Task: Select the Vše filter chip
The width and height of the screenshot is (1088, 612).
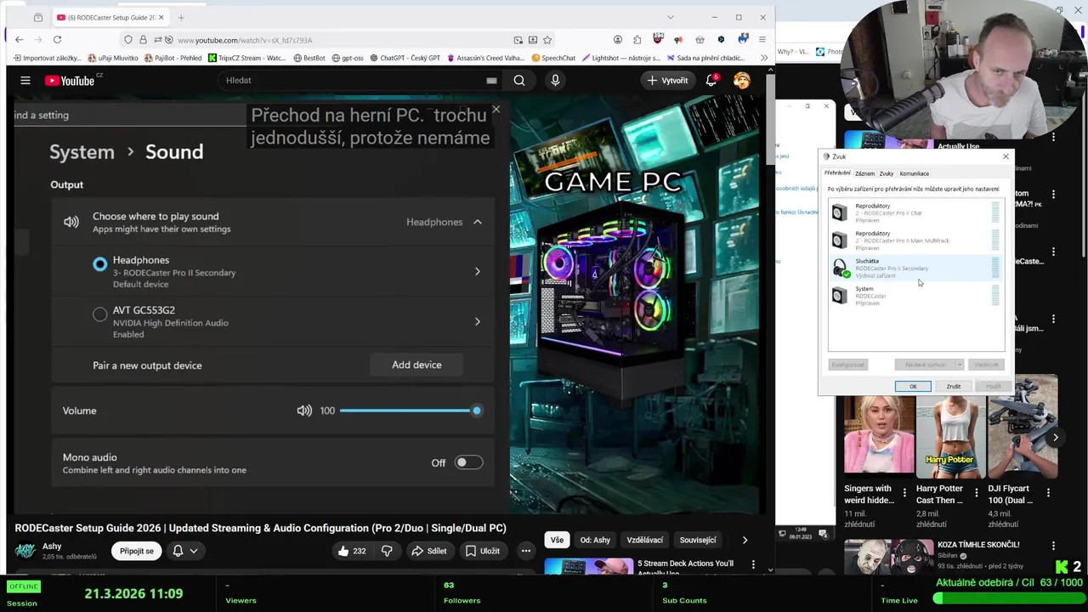Action: point(557,540)
